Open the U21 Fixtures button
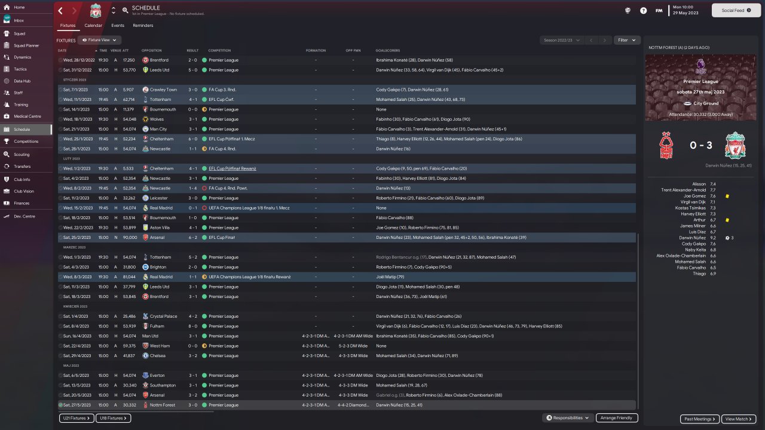 pos(76,418)
